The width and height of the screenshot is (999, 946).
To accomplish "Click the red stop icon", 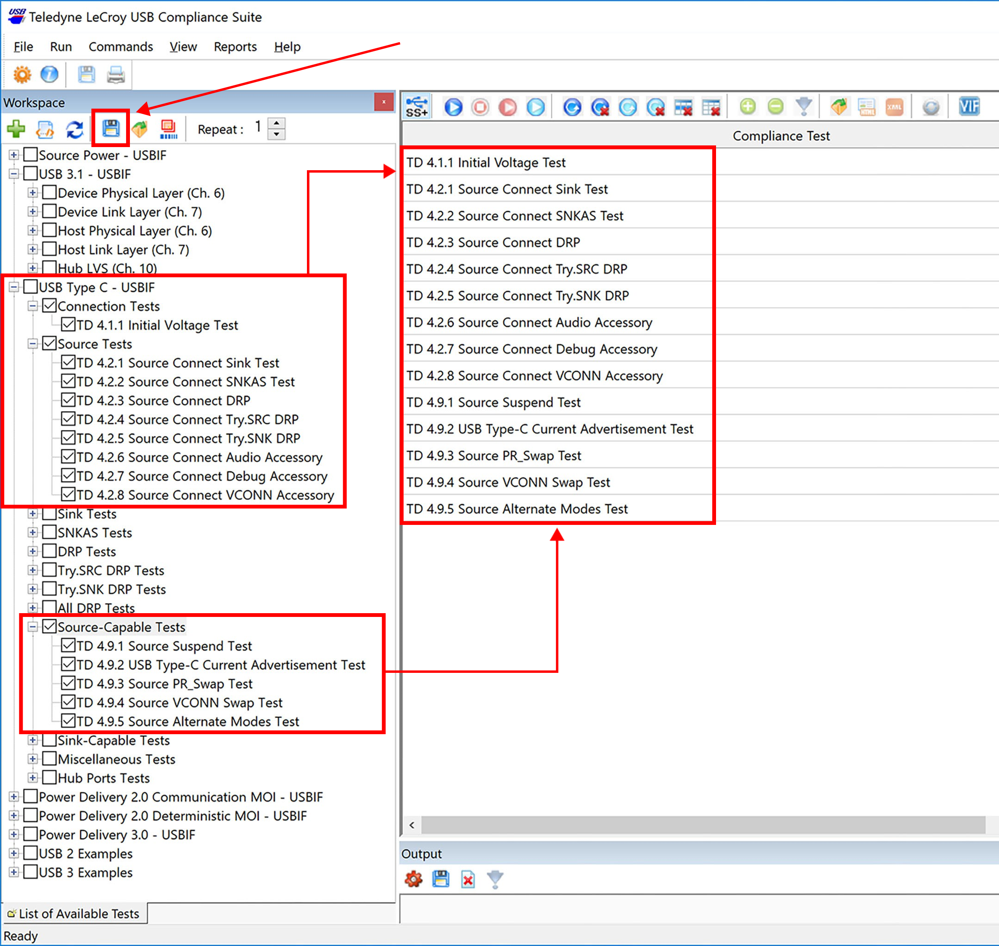I will click(480, 107).
